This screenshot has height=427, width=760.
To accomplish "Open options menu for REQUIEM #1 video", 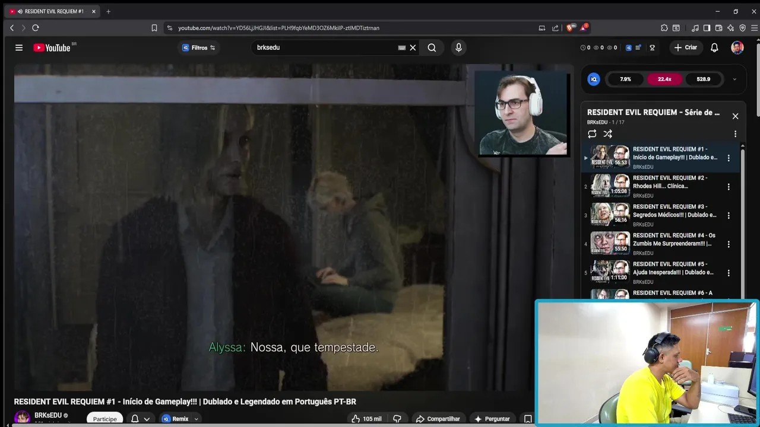I will coord(729,158).
